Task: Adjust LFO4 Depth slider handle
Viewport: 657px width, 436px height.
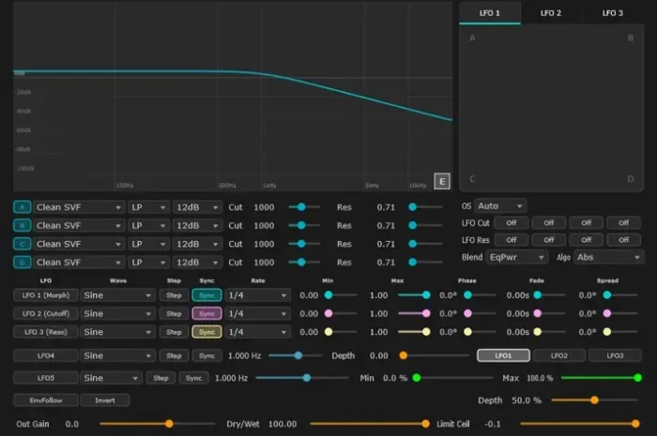Action: (403, 355)
